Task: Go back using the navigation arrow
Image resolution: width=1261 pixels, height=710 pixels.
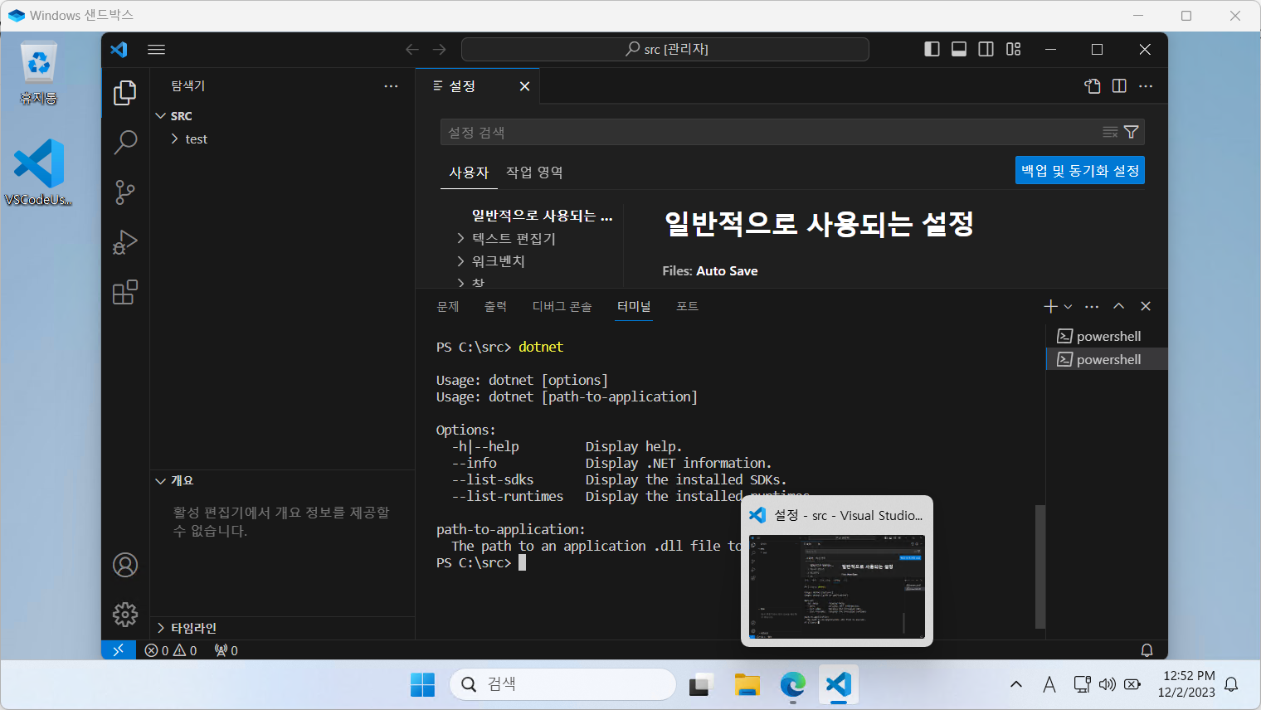Action: click(412, 50)
